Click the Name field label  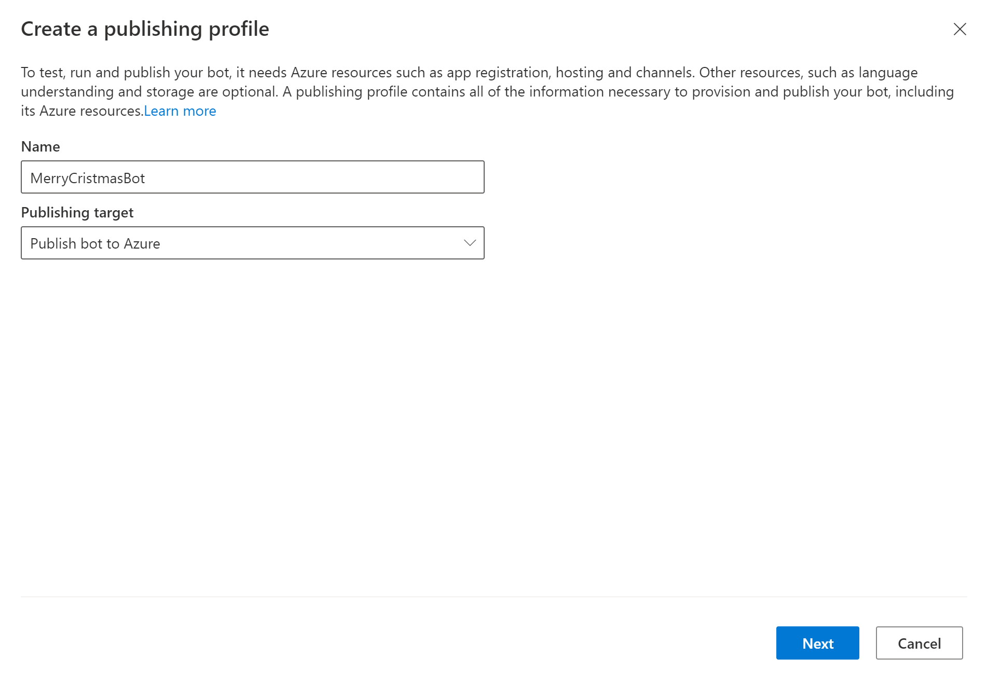(x=40, y=147)
